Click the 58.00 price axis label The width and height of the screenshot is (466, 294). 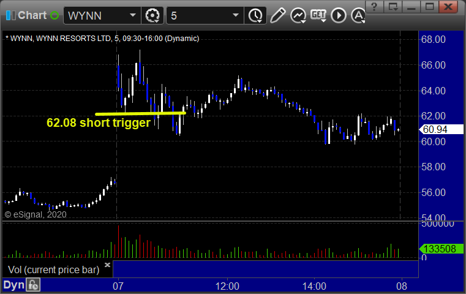(x=434, y=167)
